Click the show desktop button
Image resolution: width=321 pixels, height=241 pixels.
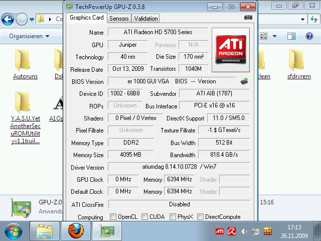pos(317,231)
